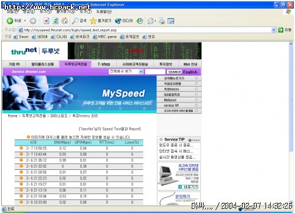Click the 마이스피드 breadcrumb link

[x=59, y=116]
